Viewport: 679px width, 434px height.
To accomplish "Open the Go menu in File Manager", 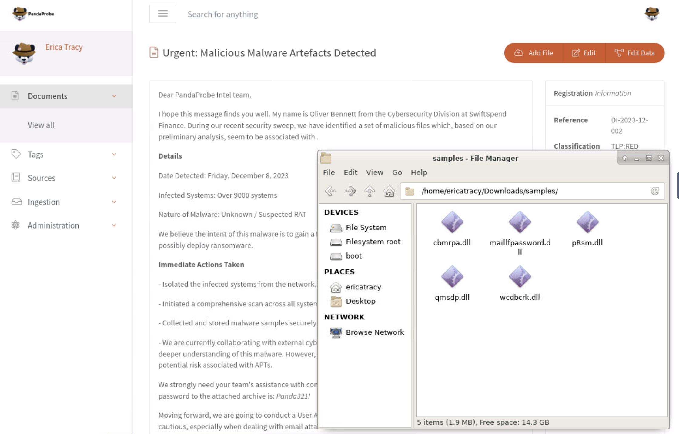I will pos(397,172).
